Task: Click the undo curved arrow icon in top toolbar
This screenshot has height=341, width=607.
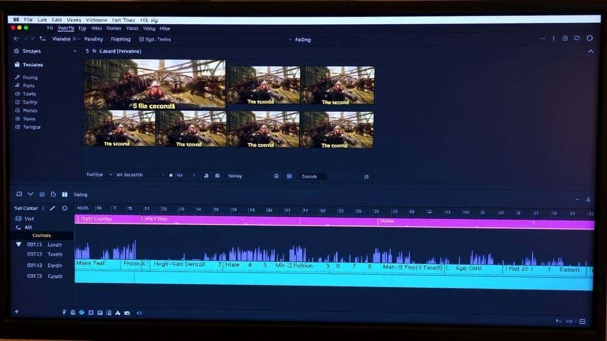Action: point(42,39)
